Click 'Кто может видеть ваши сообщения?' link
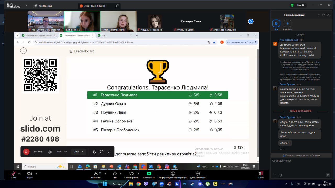335x188 pixels. (x=301, y=155)
